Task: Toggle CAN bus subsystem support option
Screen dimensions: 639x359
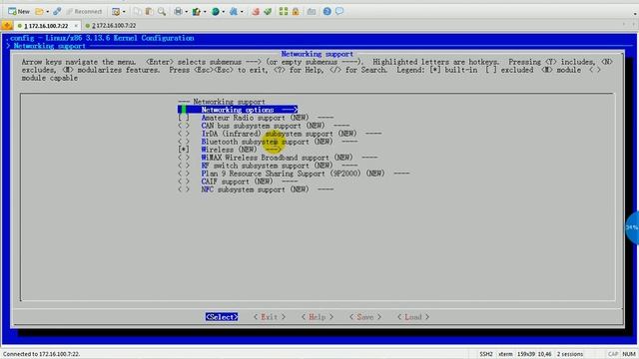Action: click(184, 126)
